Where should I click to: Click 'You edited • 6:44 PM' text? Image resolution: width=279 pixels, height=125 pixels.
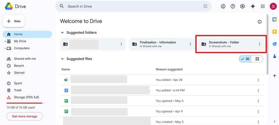[170, 90]
